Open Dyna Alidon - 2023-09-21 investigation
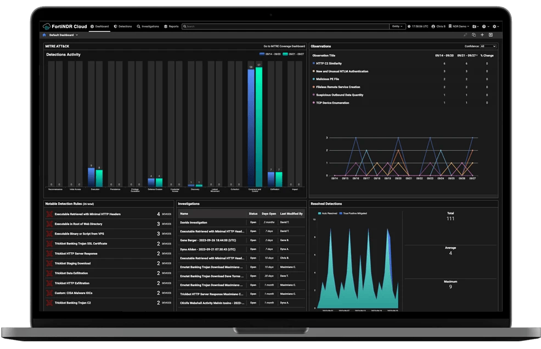Viewport: 541px width, 349px height. click(x=241, y=249)
